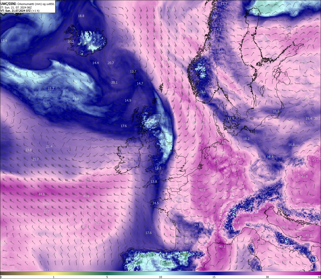Click the 10 tick on the colour scale

(x=160, y=277)
